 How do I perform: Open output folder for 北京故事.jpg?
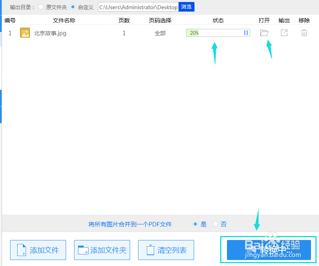point(264,33)
